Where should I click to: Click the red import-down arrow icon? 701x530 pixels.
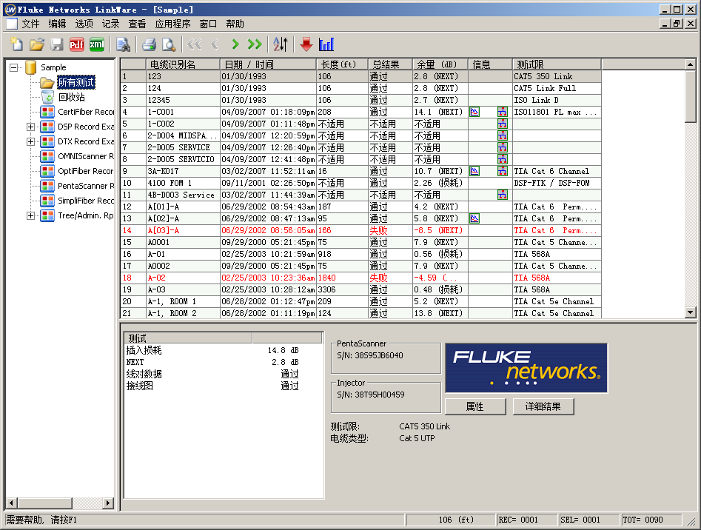(x=306, y=44)
